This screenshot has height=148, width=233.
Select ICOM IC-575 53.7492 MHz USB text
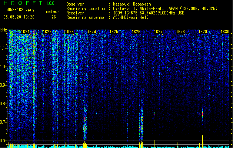tap(149, 13)
